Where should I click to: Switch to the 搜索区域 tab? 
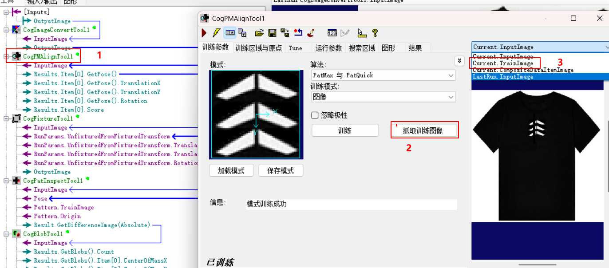click(x=362, y=48)
